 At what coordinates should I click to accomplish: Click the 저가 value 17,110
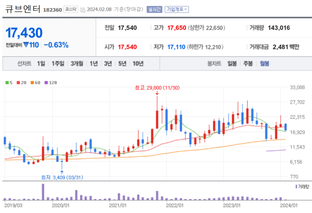[x=176, y=47]
